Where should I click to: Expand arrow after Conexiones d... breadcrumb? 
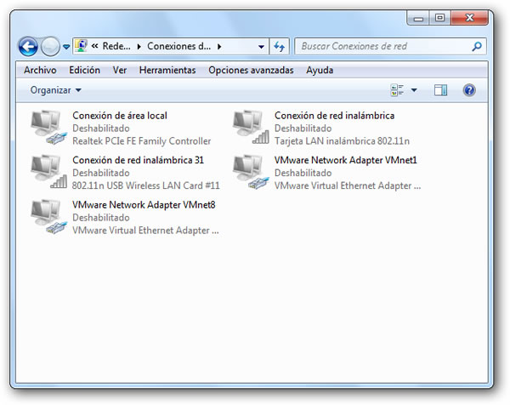click(x=219, y=47)
